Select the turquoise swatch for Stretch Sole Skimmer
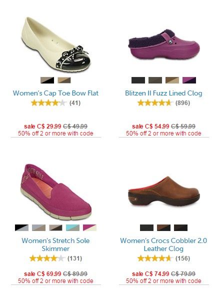This screenshot has height=292, width=220. pyautogui.click(x=72, y=228)
